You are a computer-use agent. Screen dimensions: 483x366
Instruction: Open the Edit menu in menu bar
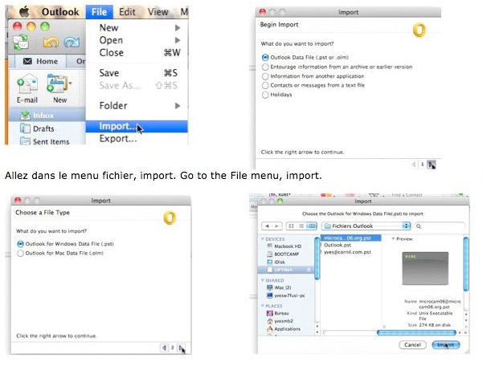click(127, 12)
